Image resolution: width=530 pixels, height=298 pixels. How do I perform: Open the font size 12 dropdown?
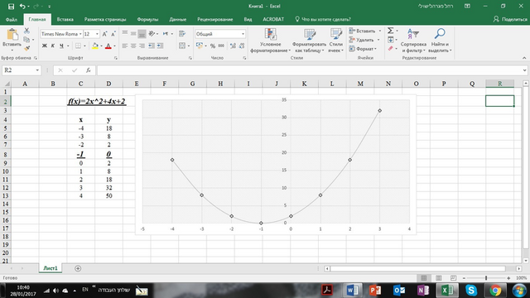98,34
